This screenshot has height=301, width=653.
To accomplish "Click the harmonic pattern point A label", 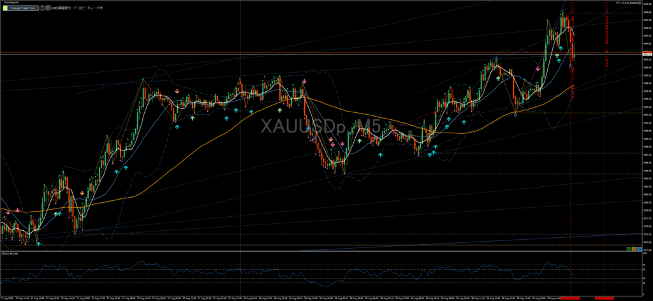I will pyautogui.click(x=496, y=58).
